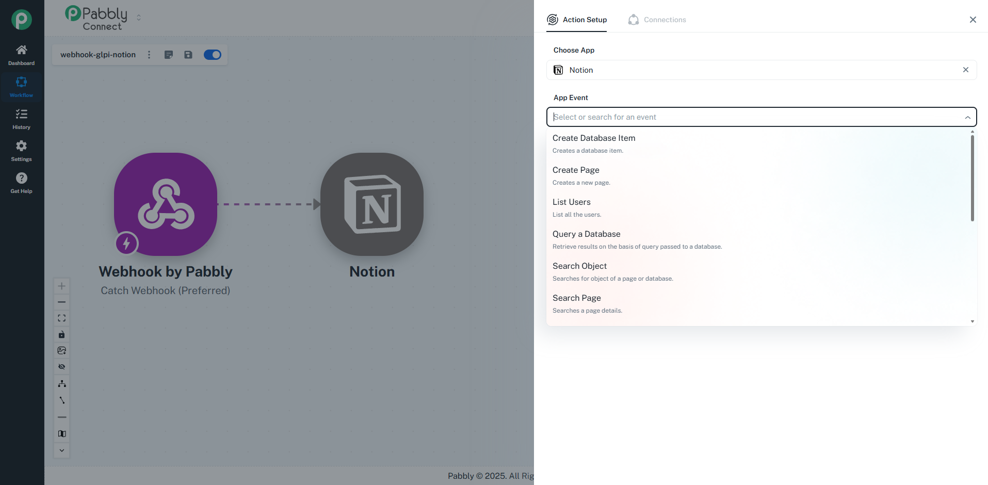Click the save workflow floppy disk icon
988x485 pixels.
coord(188,55)
